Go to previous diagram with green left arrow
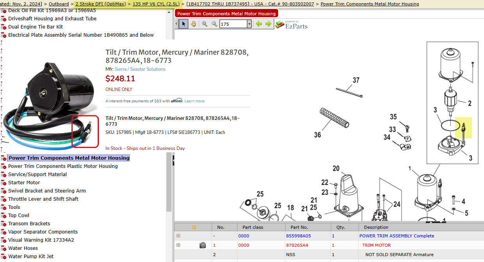Viewport: 484px width, 262px height. 259,24
